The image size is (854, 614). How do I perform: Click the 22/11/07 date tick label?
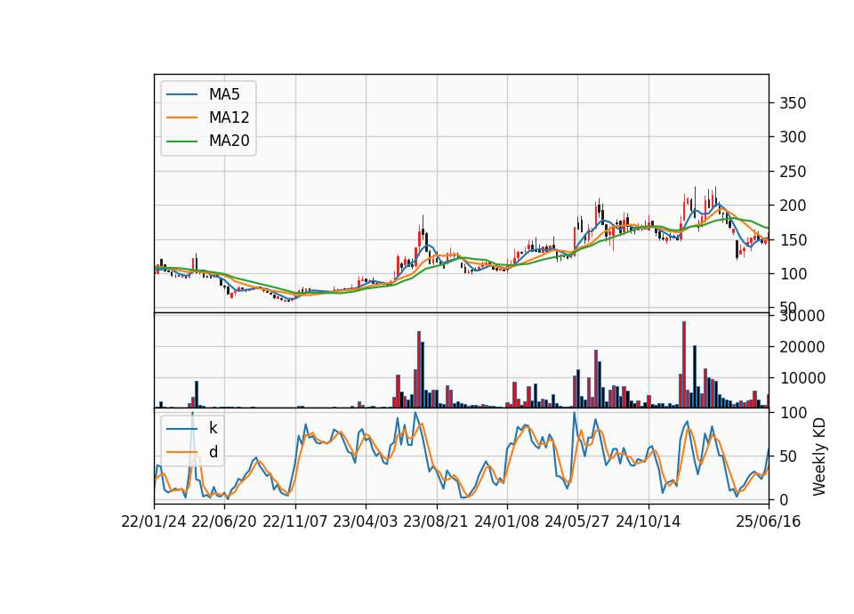[295, 521]
